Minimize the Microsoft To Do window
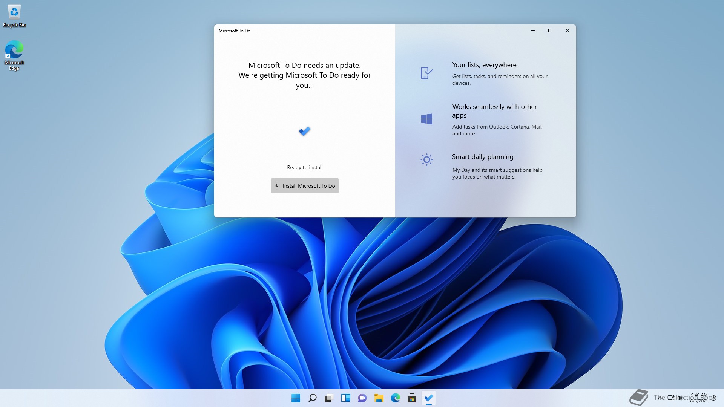Image resolution: width=724 pixels, height=407 pixels. tap(533, 31)
